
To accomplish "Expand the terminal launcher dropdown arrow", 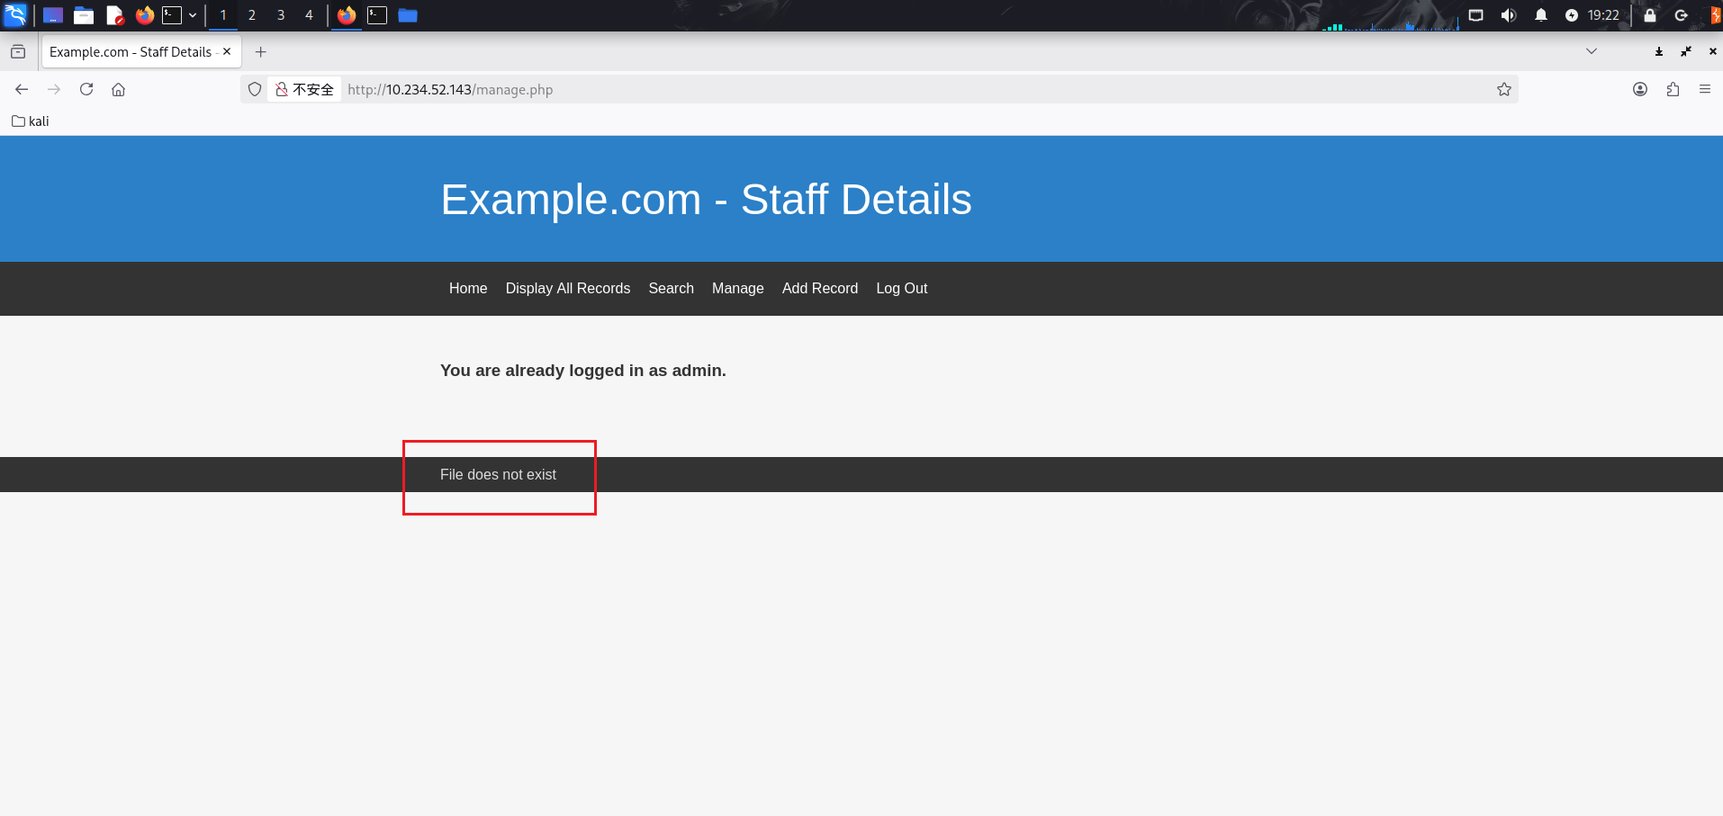I will [x=193, y=15].
